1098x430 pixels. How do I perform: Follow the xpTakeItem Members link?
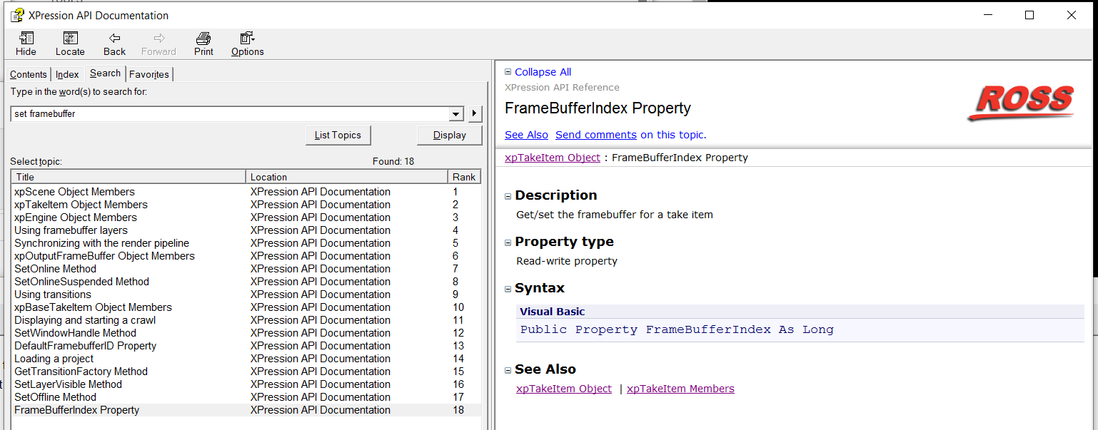[x=680, y=389]
